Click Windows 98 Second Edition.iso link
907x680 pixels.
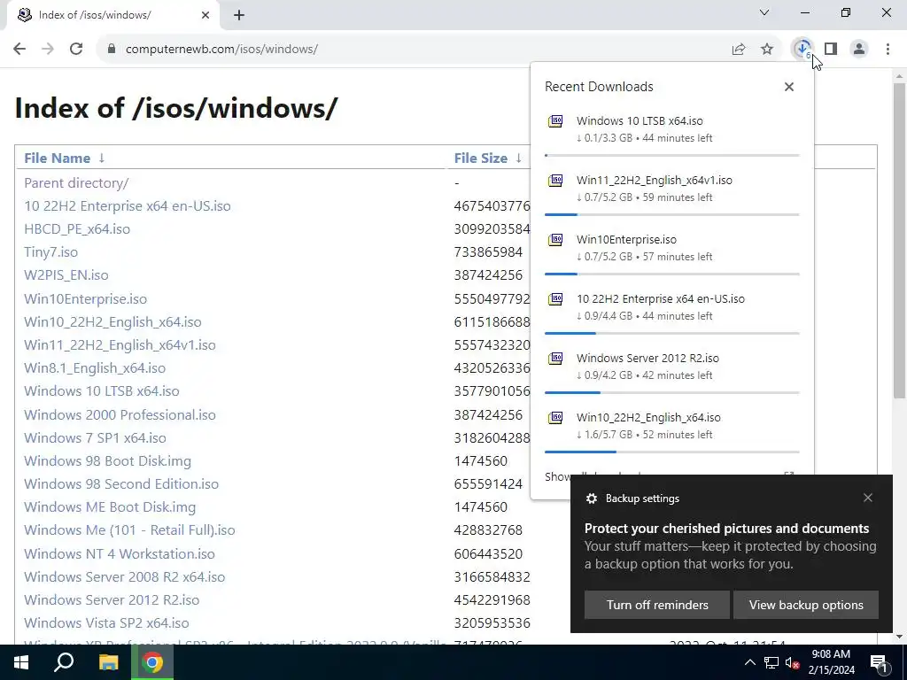121,484
